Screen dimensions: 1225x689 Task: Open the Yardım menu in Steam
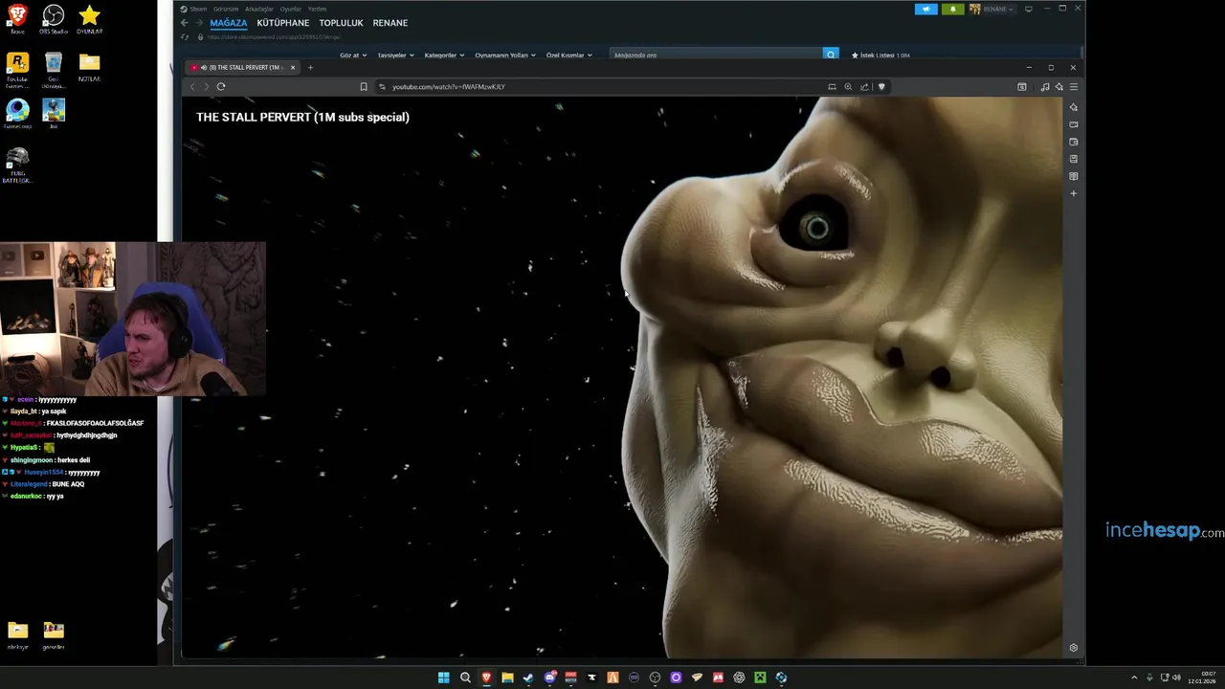[x=317, y=9]
